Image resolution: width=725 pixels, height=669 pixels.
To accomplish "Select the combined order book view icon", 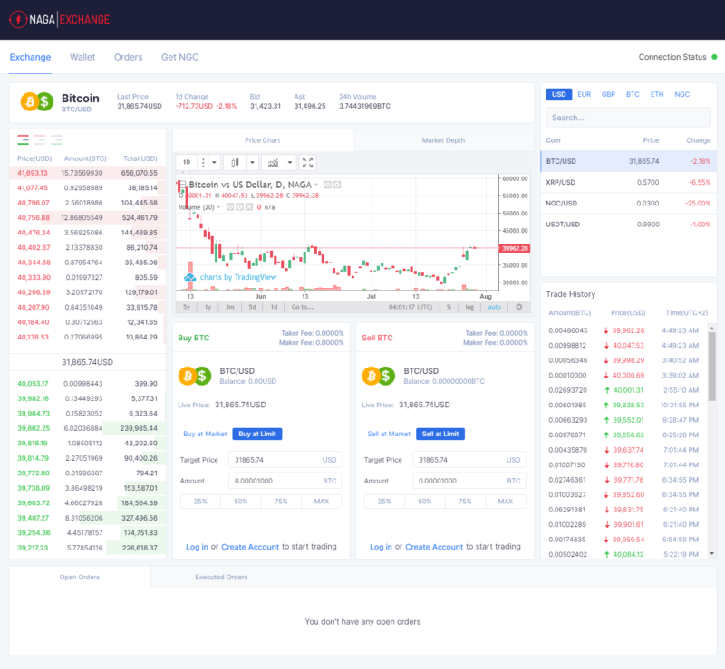I will [x=24, y=139].
